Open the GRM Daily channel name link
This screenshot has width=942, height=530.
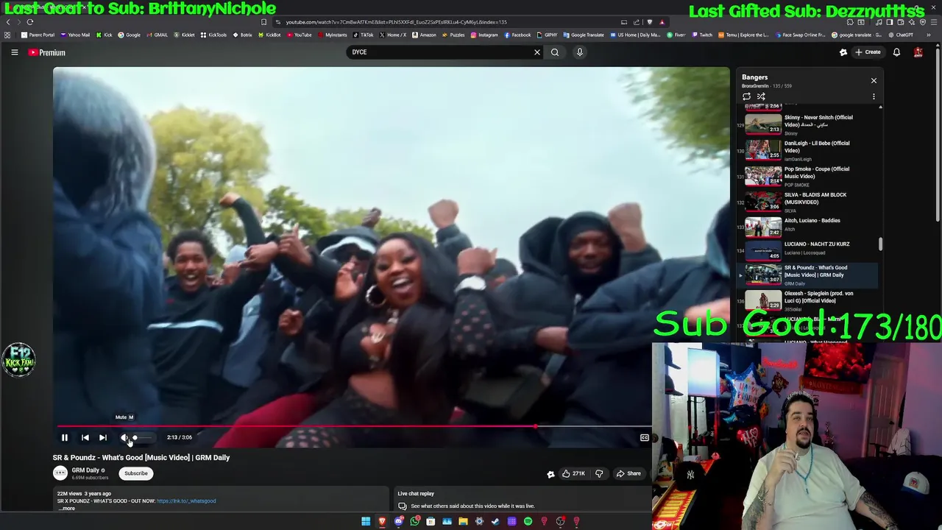point(85,470)
